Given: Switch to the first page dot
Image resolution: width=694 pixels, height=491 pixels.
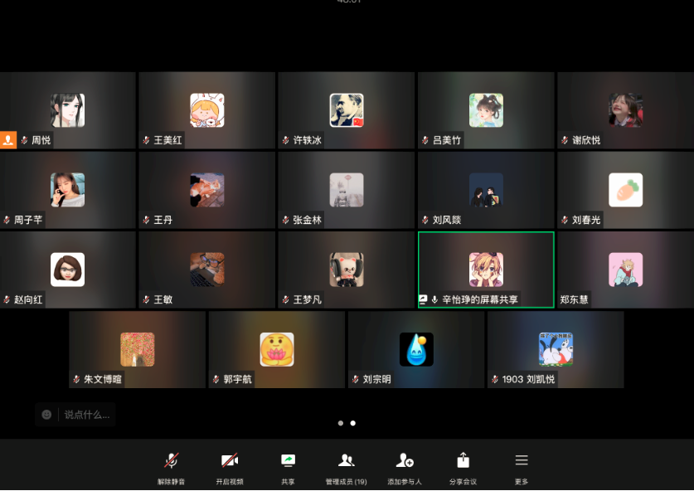Looking at the screenshot, I should [341, 423].
